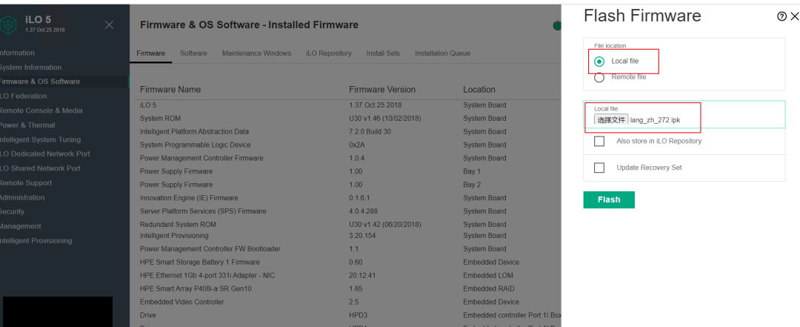Open the iLO Repository tab
800x327 pixels.
click(x=329, y=53)
